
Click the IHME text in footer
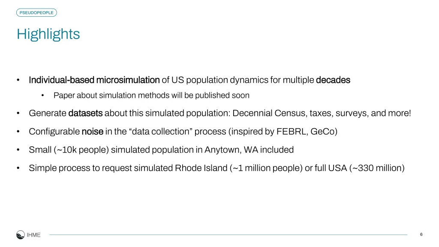33,235
